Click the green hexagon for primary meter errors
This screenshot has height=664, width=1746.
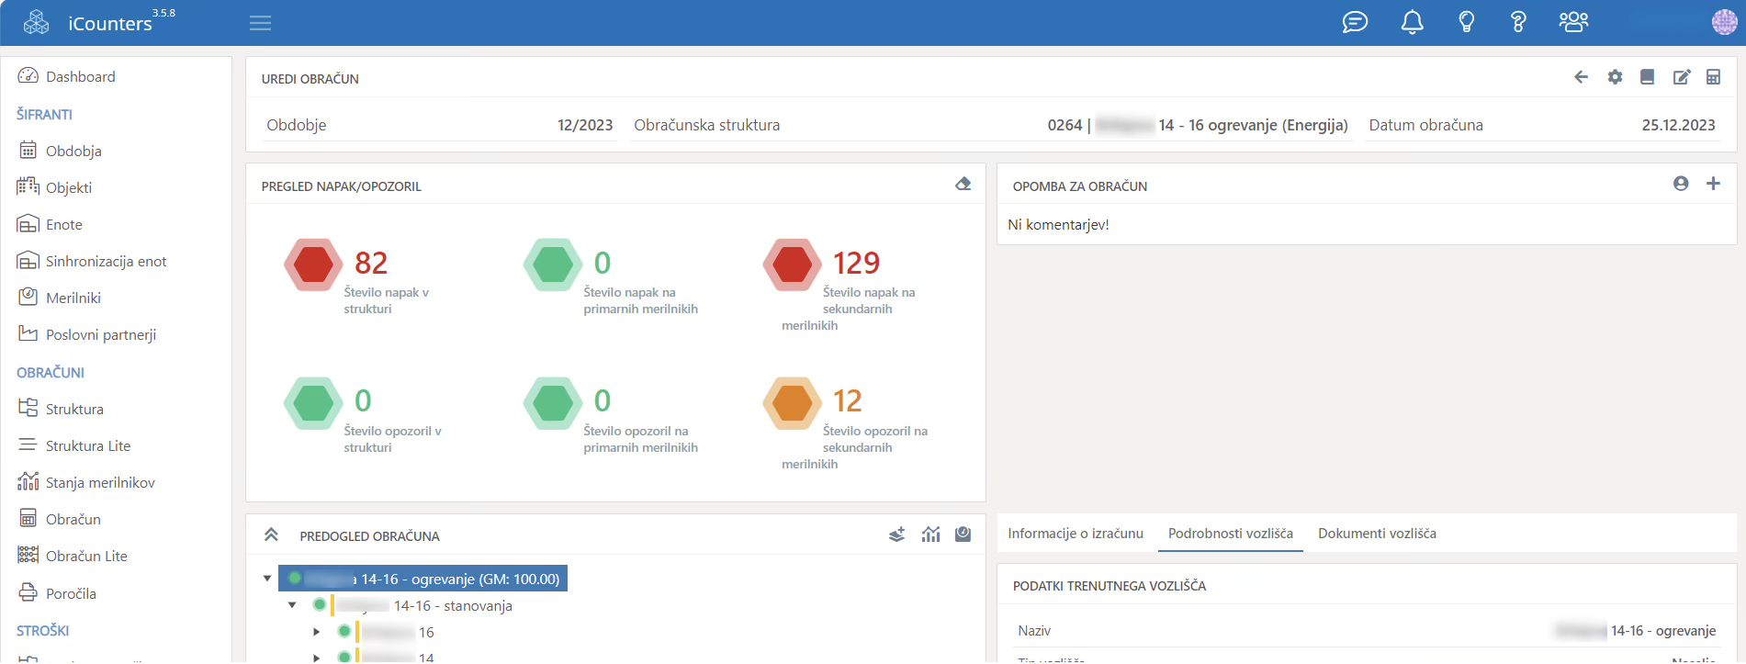pos(553,264)
